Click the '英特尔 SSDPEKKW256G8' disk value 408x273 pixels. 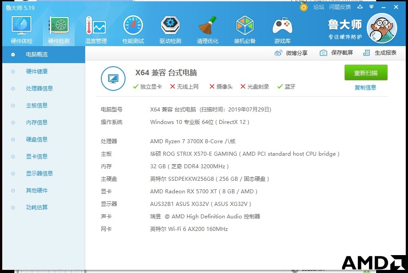point(182,179)
